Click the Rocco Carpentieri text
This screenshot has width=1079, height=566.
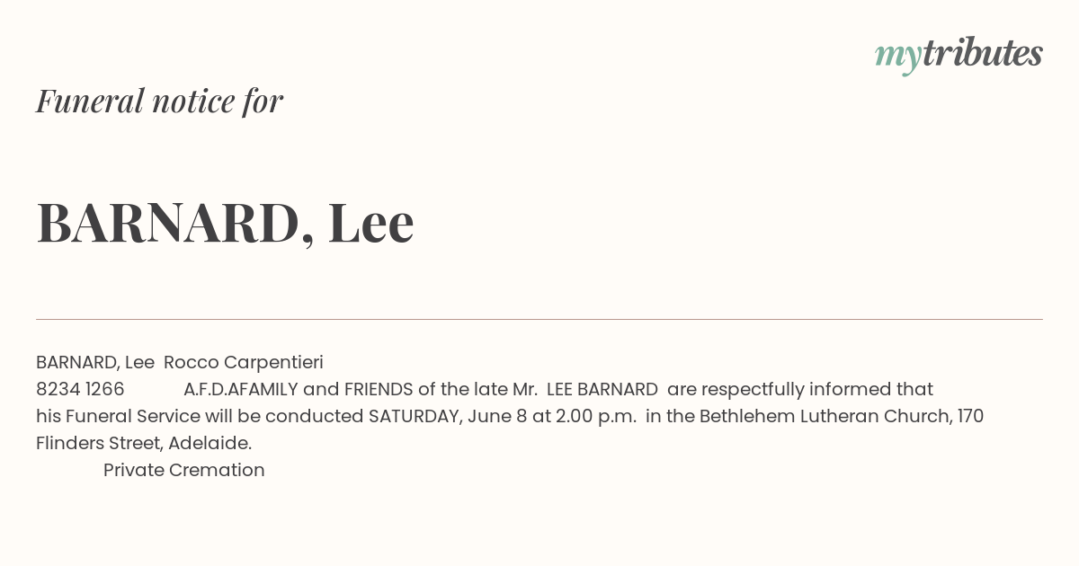244,363
